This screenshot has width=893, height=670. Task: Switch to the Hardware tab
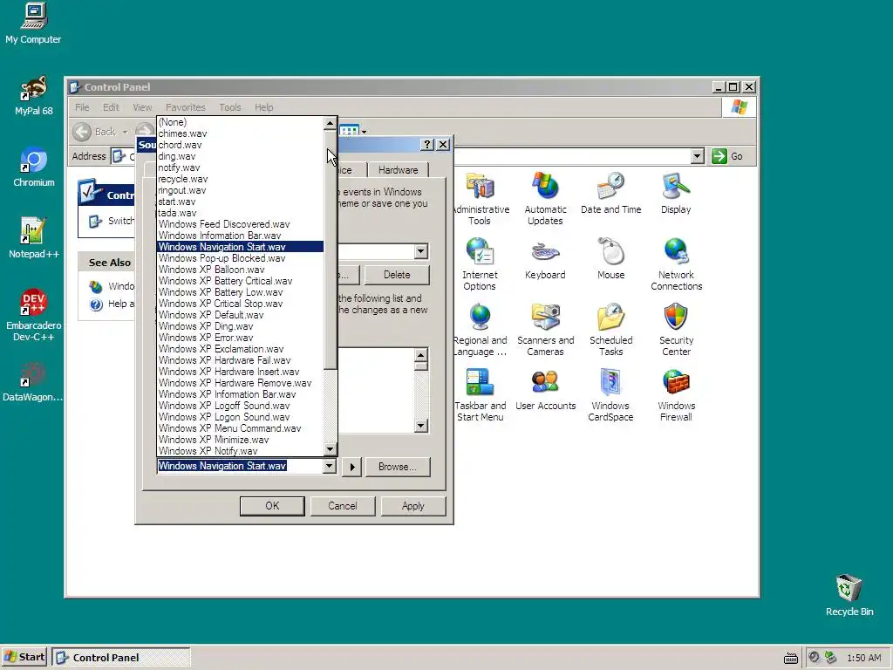[x=398, y=170]
